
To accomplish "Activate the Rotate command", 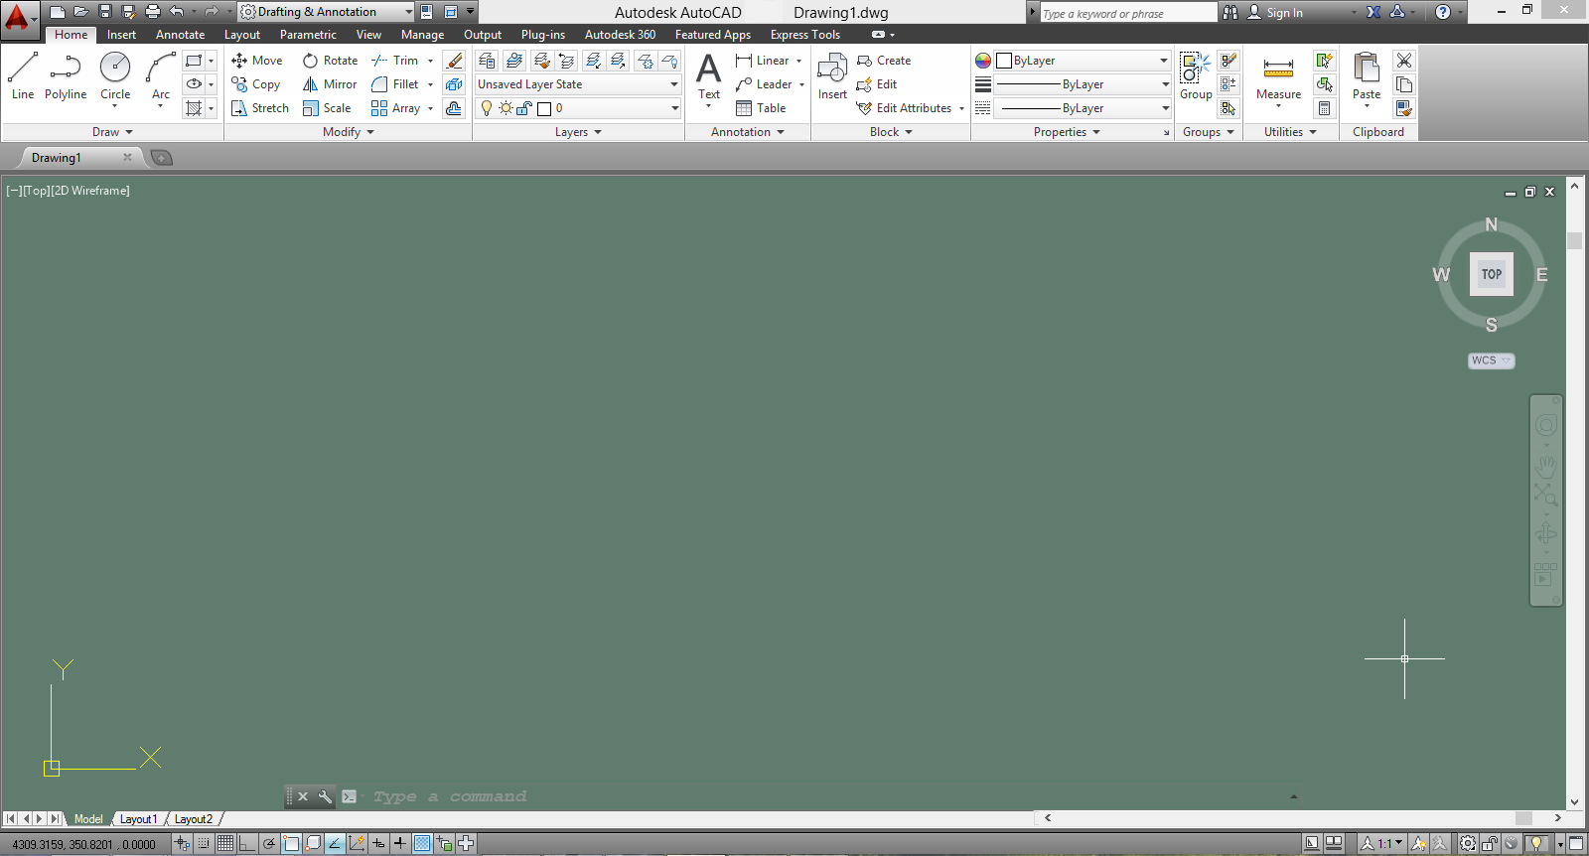I will click(x=330, y=61).
